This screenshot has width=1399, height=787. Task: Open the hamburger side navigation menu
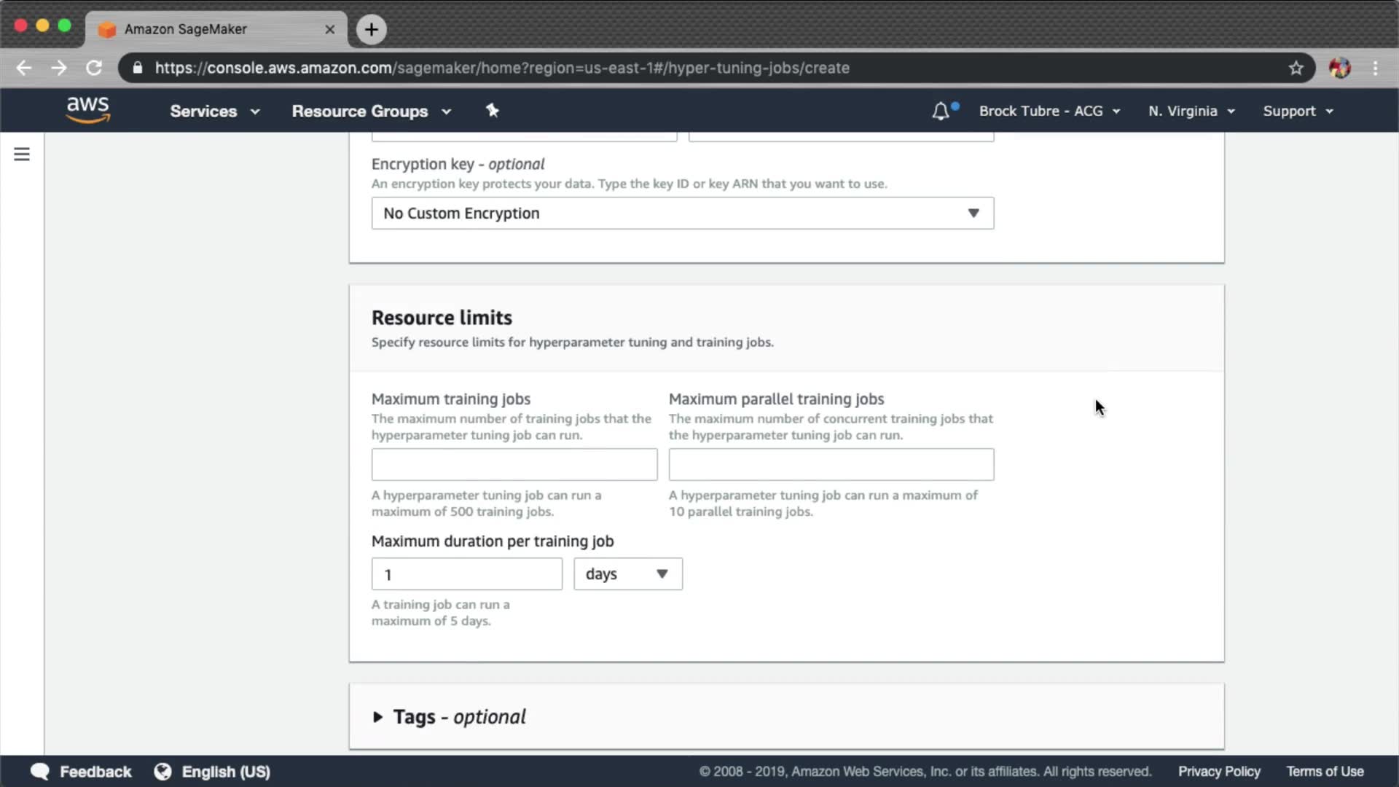(x=22, y=154)
